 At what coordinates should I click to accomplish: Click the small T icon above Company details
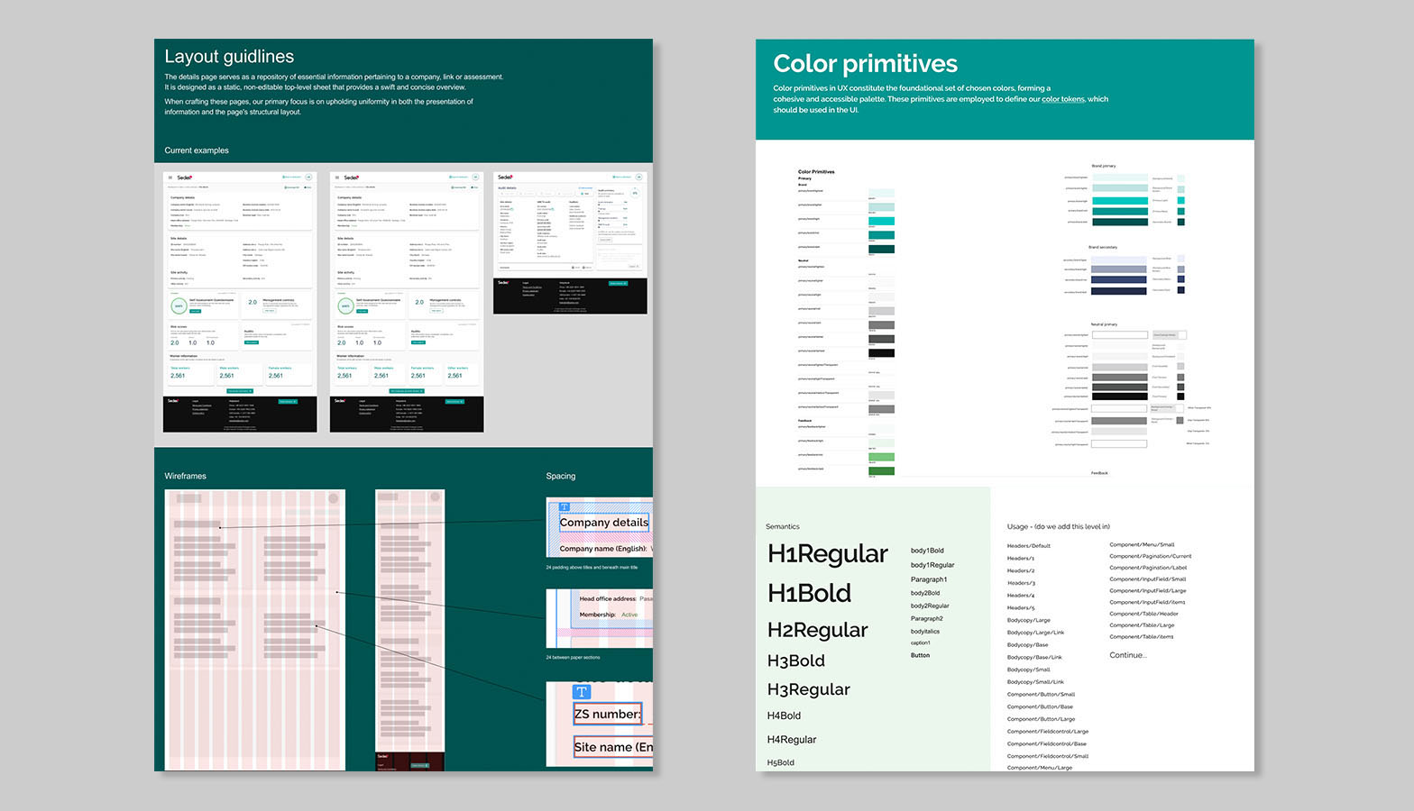pyautogui.click(x=565, y=507)
